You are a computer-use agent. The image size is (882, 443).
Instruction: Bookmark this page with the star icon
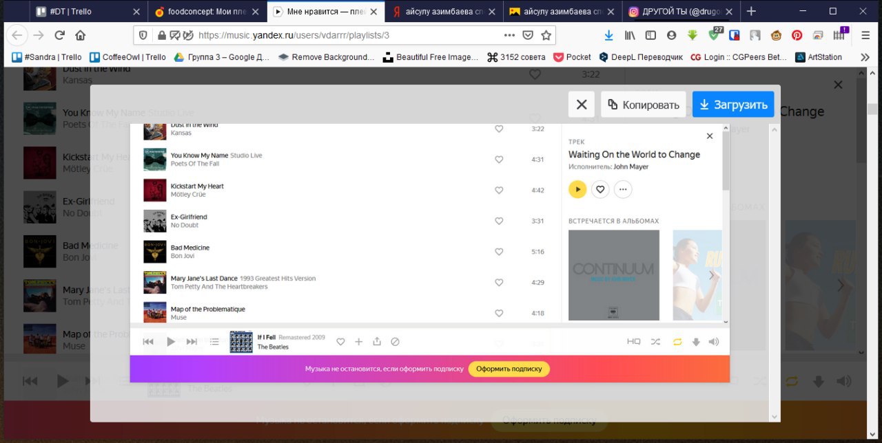tap(546, 35)
